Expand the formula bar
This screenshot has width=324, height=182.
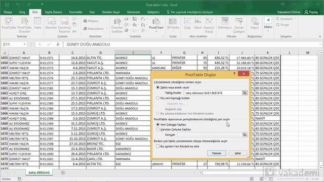pyautogui.click(x=320, y=44)
